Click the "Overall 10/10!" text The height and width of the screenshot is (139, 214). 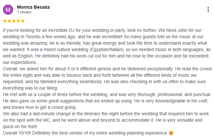17,133
